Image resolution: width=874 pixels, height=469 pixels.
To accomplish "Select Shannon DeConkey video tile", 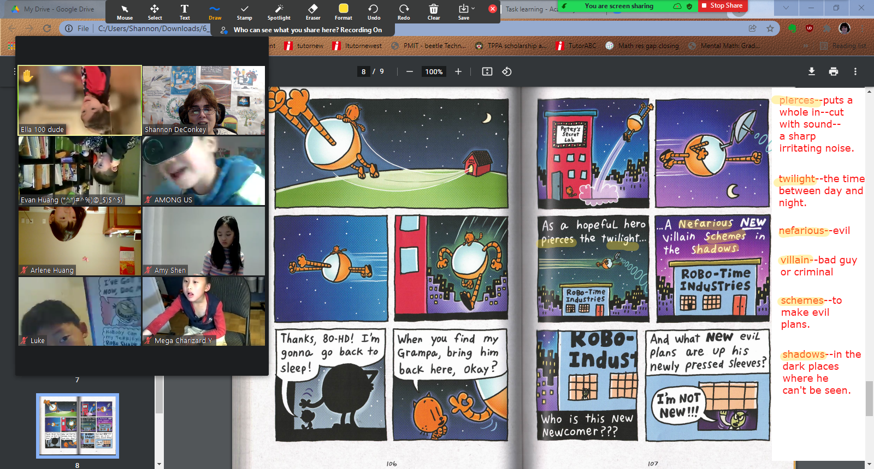I will coord(204,100).
